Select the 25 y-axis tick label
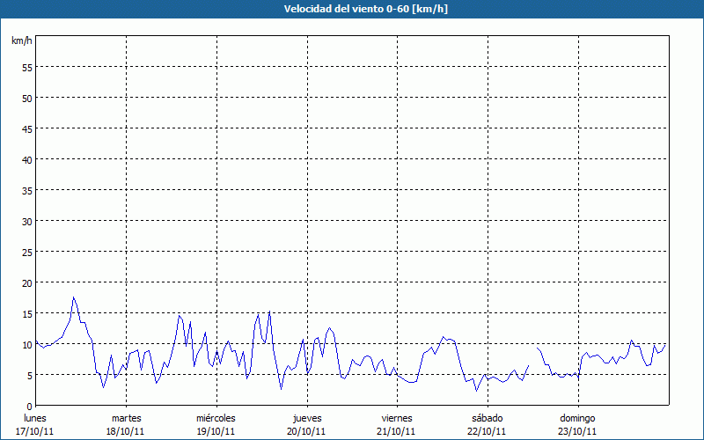This screenshot has width=704, height=440. [26, 252]
